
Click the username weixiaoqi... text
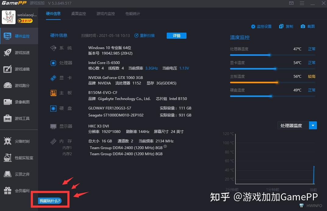coord(27,15)
